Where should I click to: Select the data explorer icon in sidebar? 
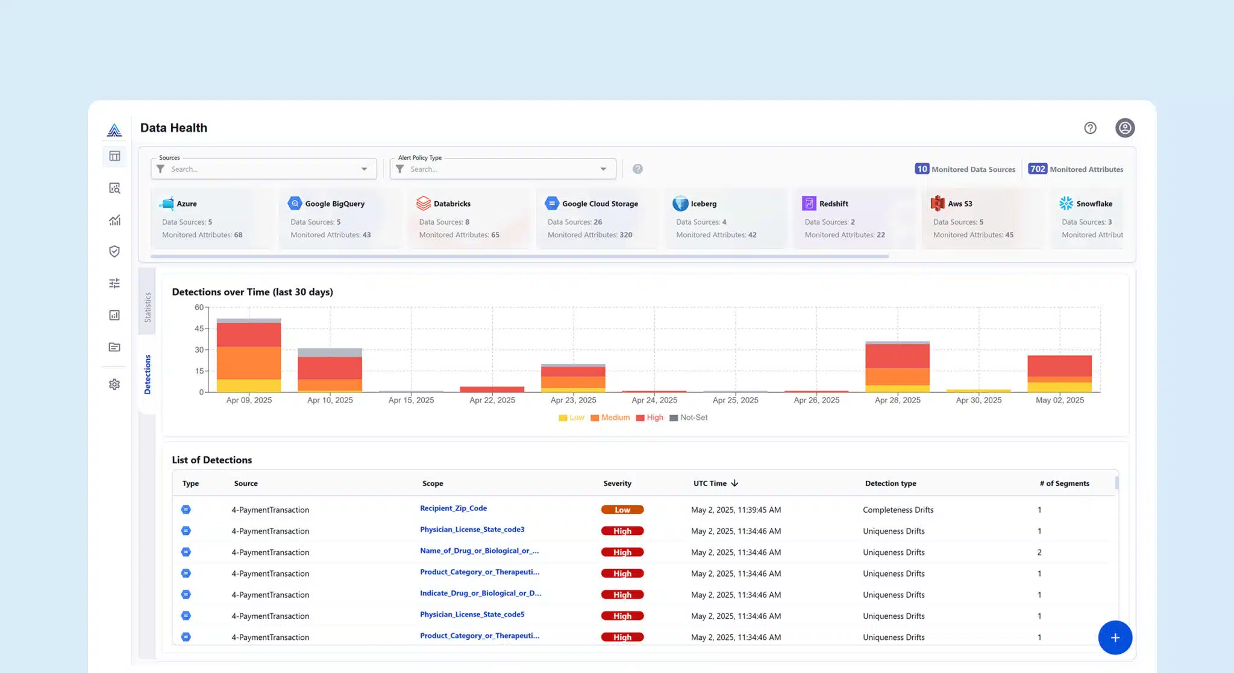pos(114,188)
